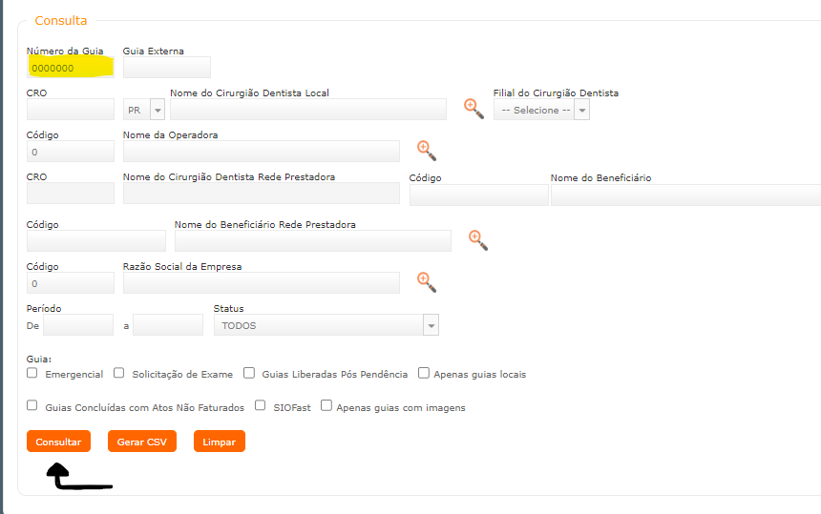Expand the Filial do Cirurgião Dentista dropdown
The width and height of the screenshot is (821, 514).
[x=541, y=110]
